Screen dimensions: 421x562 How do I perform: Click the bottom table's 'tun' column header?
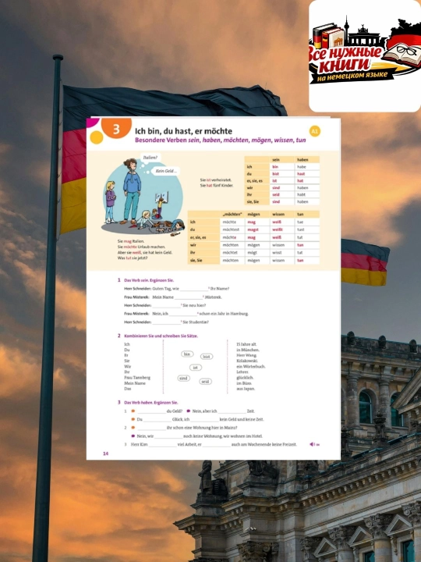click(x=307, y=215)
